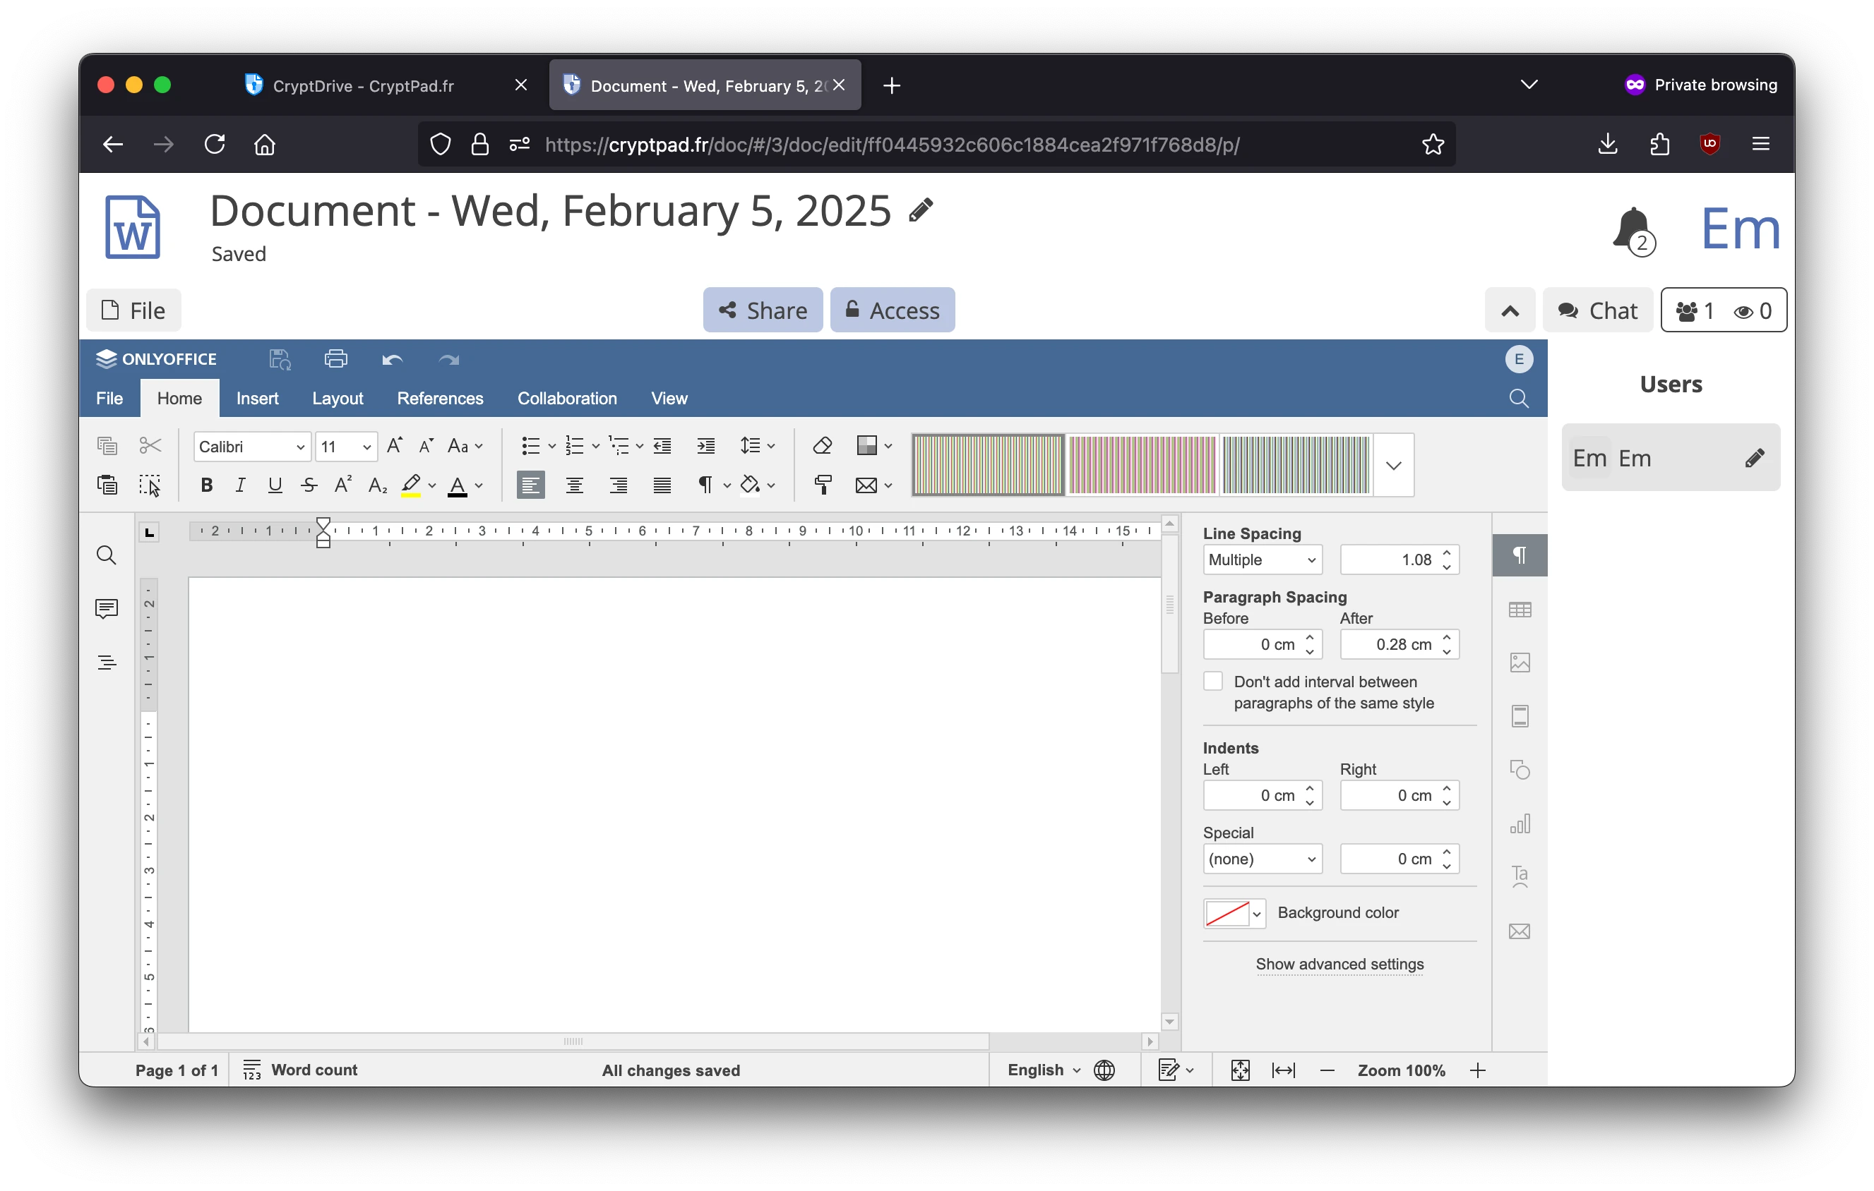Open the Chart settings panel icon
This screenshot has width=1874, height=1191.
point(1519,824)
